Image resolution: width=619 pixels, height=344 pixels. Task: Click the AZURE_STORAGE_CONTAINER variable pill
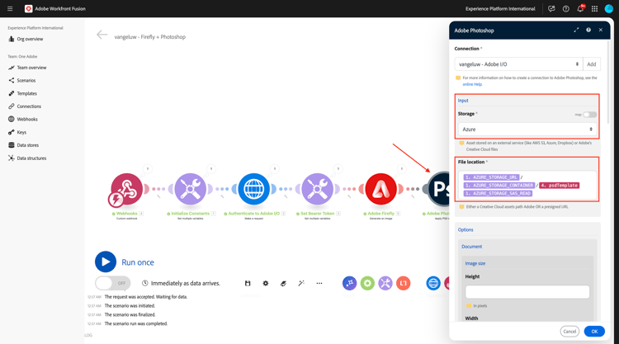(x=499, y=186)
